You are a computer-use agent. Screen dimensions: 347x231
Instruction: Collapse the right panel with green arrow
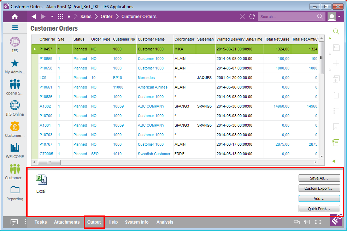pyautogui.click(x=334, y=161)
